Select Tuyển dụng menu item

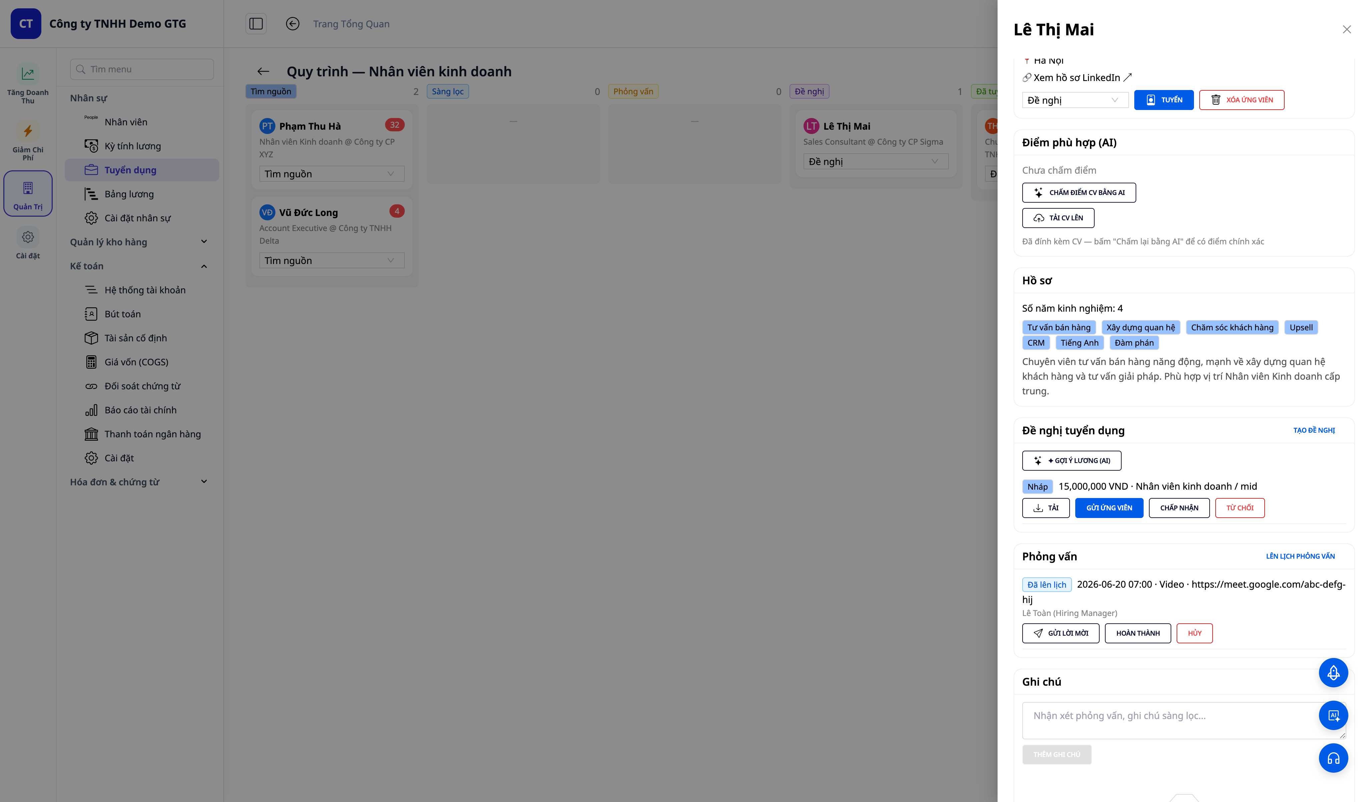point(142,170)
